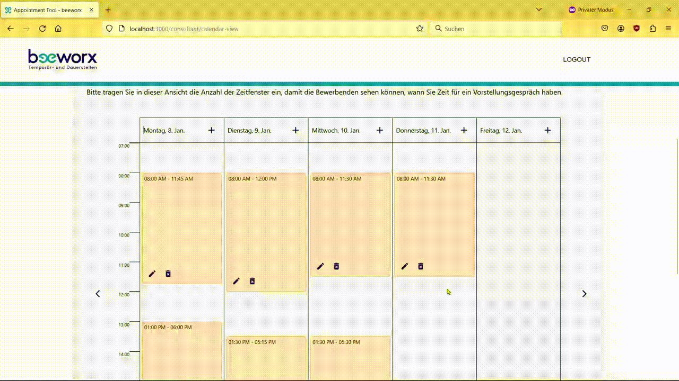679x381 pixels.
Task: Click the Suchen search field
Action: (496, 29)
